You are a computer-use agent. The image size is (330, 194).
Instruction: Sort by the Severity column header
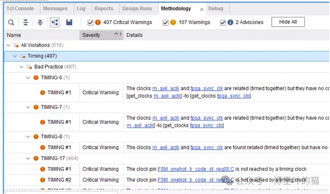pyautogui.click(x=91, y=35)
